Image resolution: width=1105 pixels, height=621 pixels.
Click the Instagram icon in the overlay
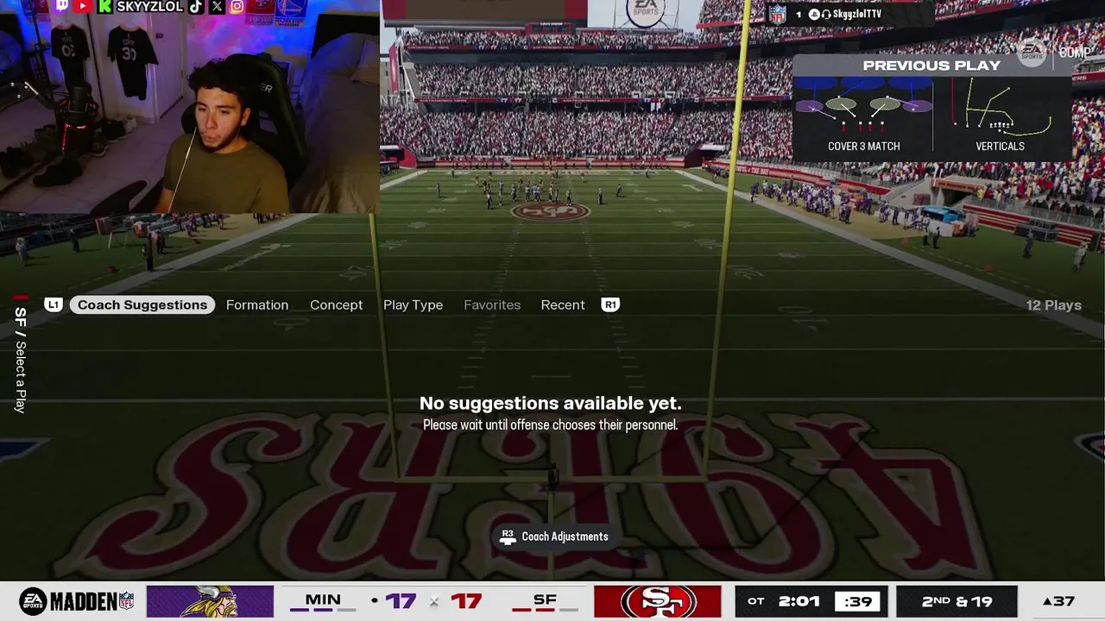point(237,6)
